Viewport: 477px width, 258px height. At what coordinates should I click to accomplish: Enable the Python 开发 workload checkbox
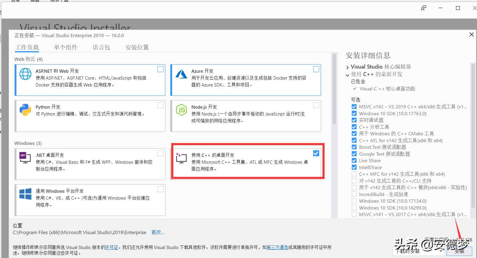click(x=160, y=105)
